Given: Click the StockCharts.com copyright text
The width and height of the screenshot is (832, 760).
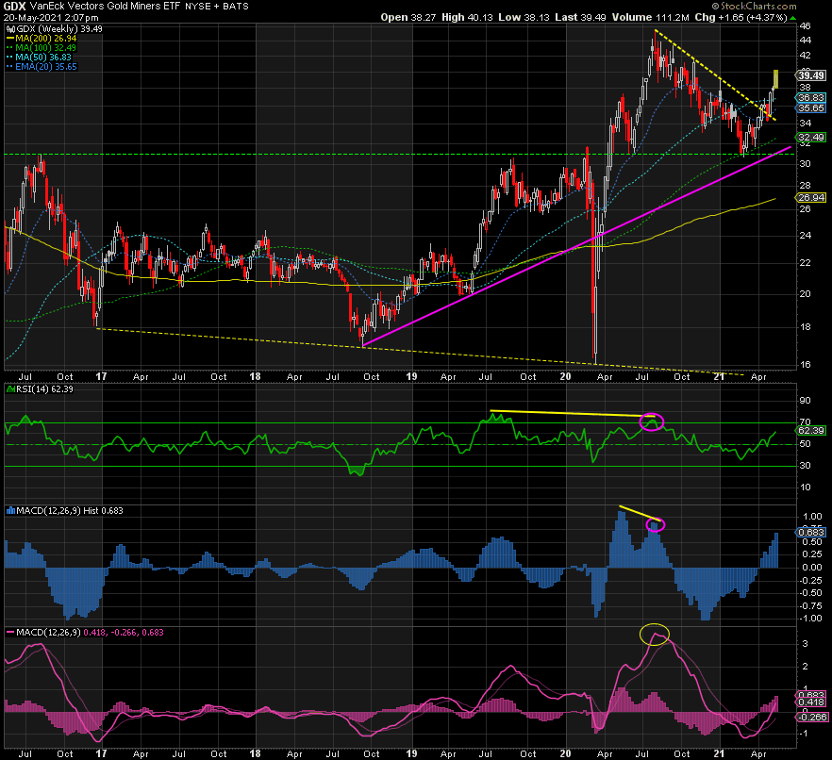Looking at the screenshot, I should point(754,7).
